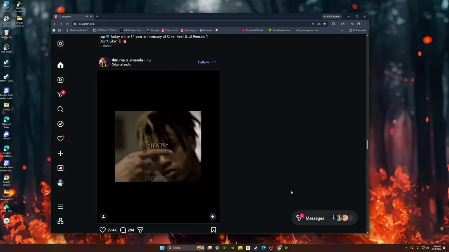Open Windows Start menu
Viewport: 449px width, 252px height.
tap(162, 248)
